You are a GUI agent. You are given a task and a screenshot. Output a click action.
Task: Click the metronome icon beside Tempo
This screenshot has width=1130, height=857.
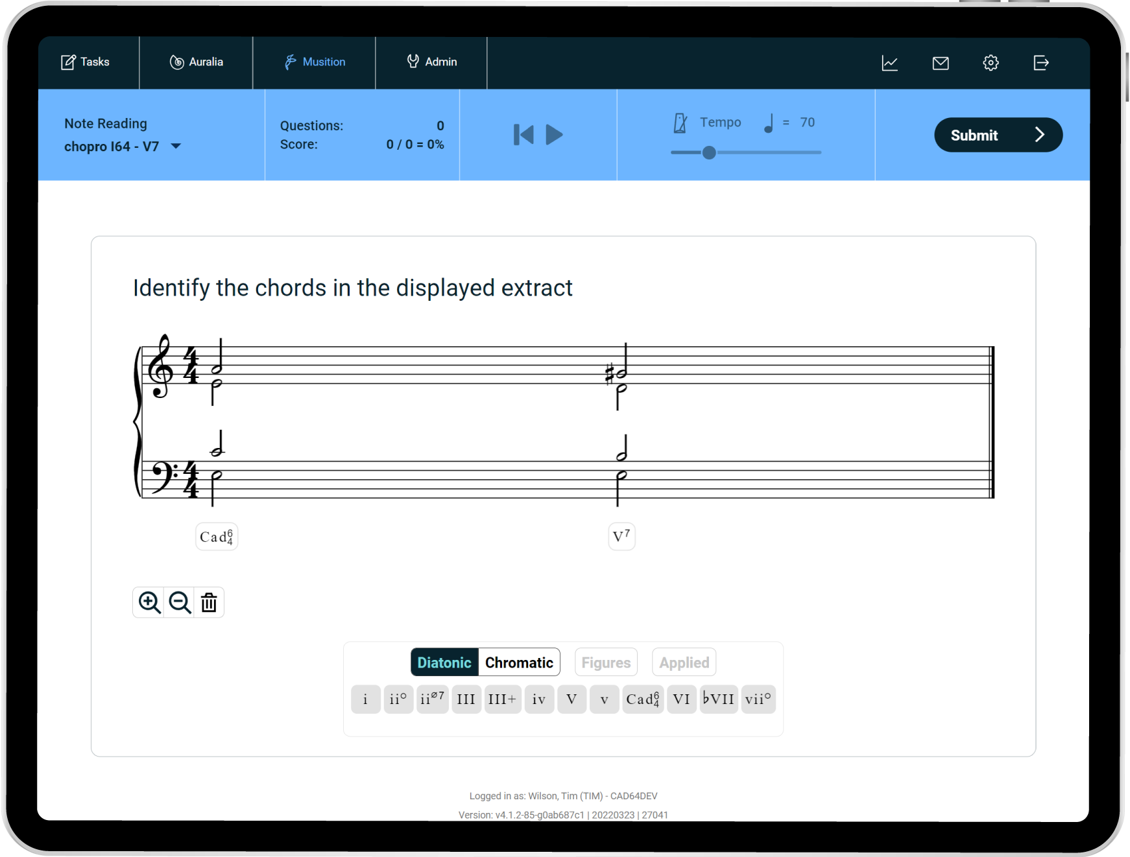click(680, 123)
